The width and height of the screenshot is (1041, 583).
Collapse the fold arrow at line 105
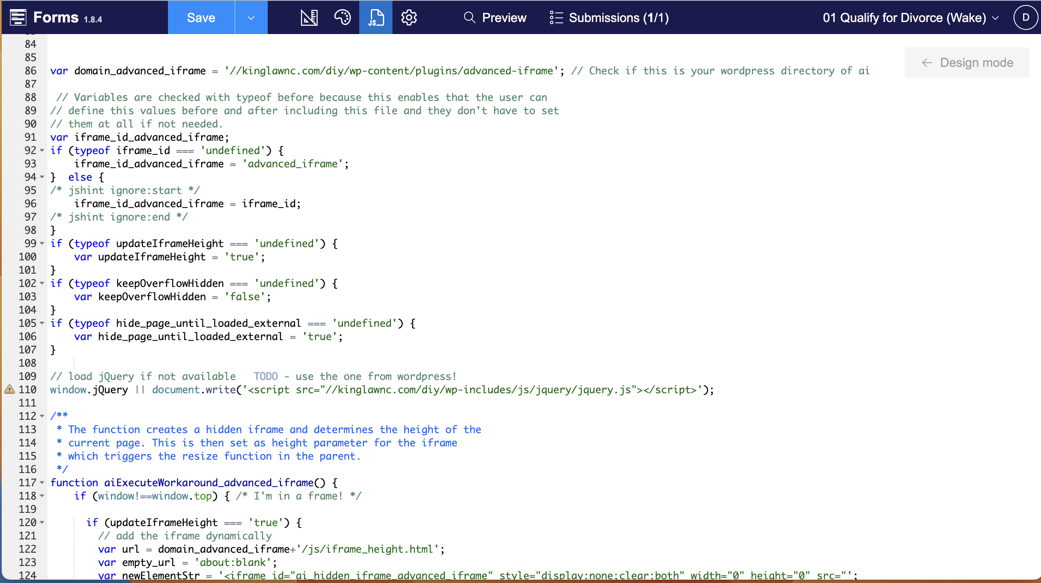(42, 323)
